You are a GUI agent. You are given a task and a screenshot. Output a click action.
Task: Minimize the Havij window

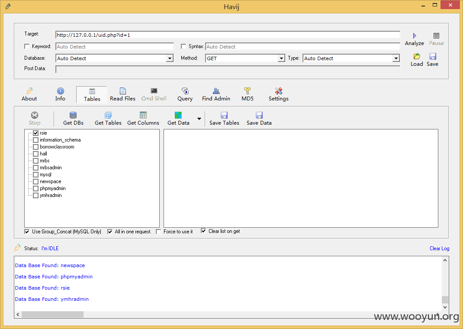(423, 5)
